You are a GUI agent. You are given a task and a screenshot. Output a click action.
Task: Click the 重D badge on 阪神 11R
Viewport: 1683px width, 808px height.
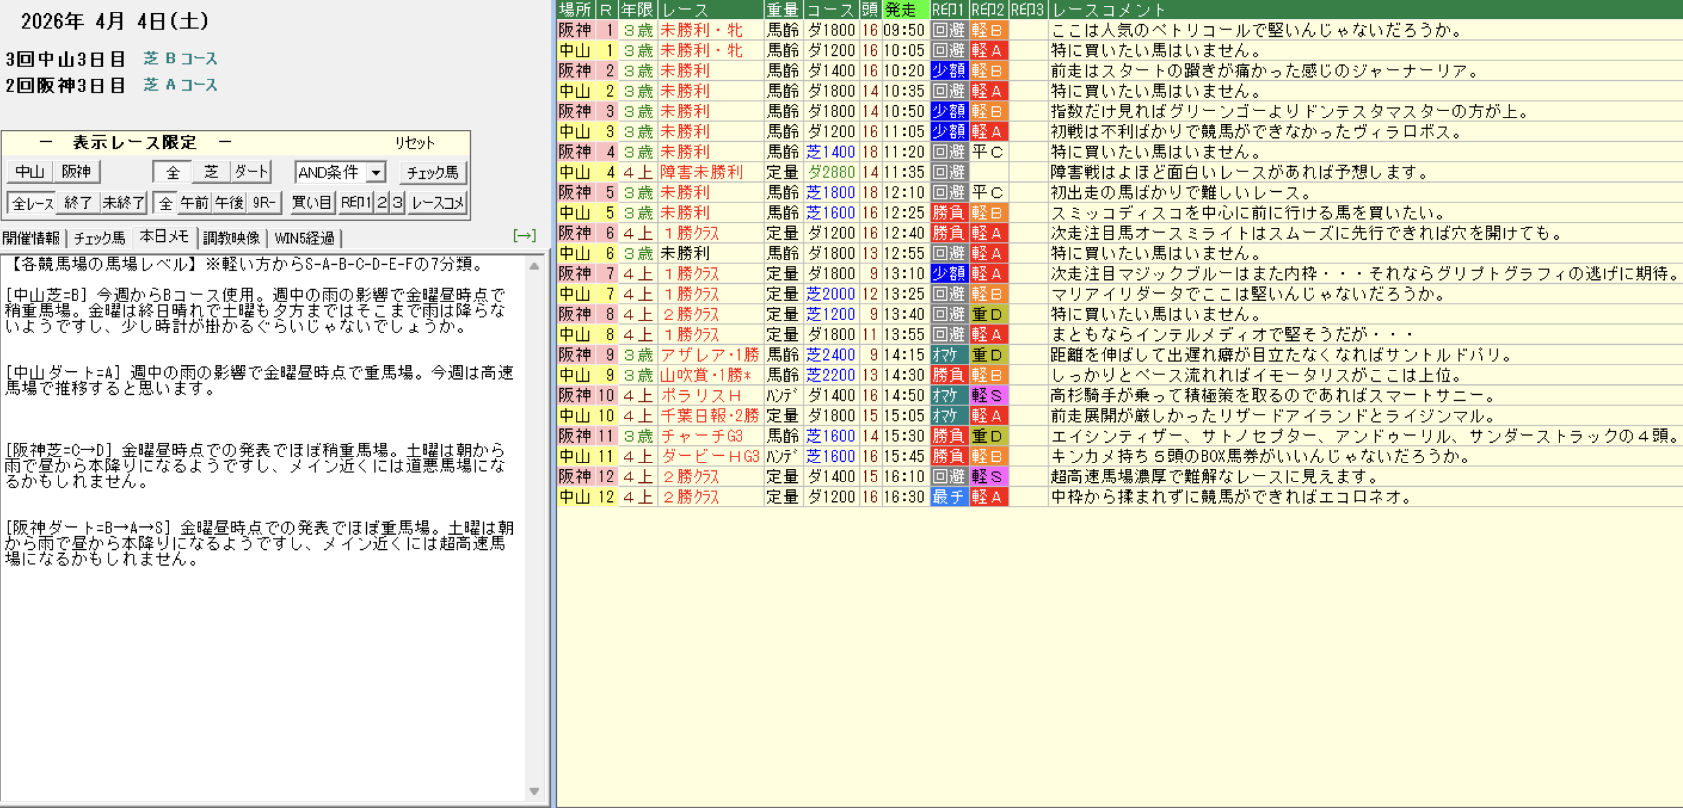(987, 436)
